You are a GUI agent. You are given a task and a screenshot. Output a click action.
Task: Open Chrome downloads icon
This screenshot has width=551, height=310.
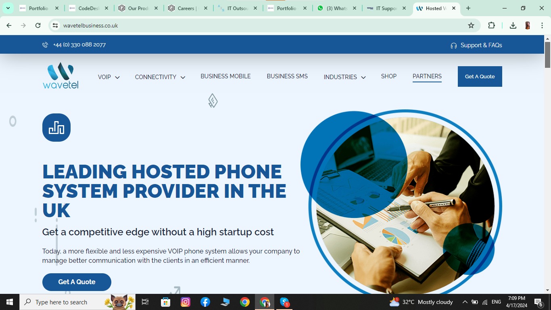pos(513,25)
